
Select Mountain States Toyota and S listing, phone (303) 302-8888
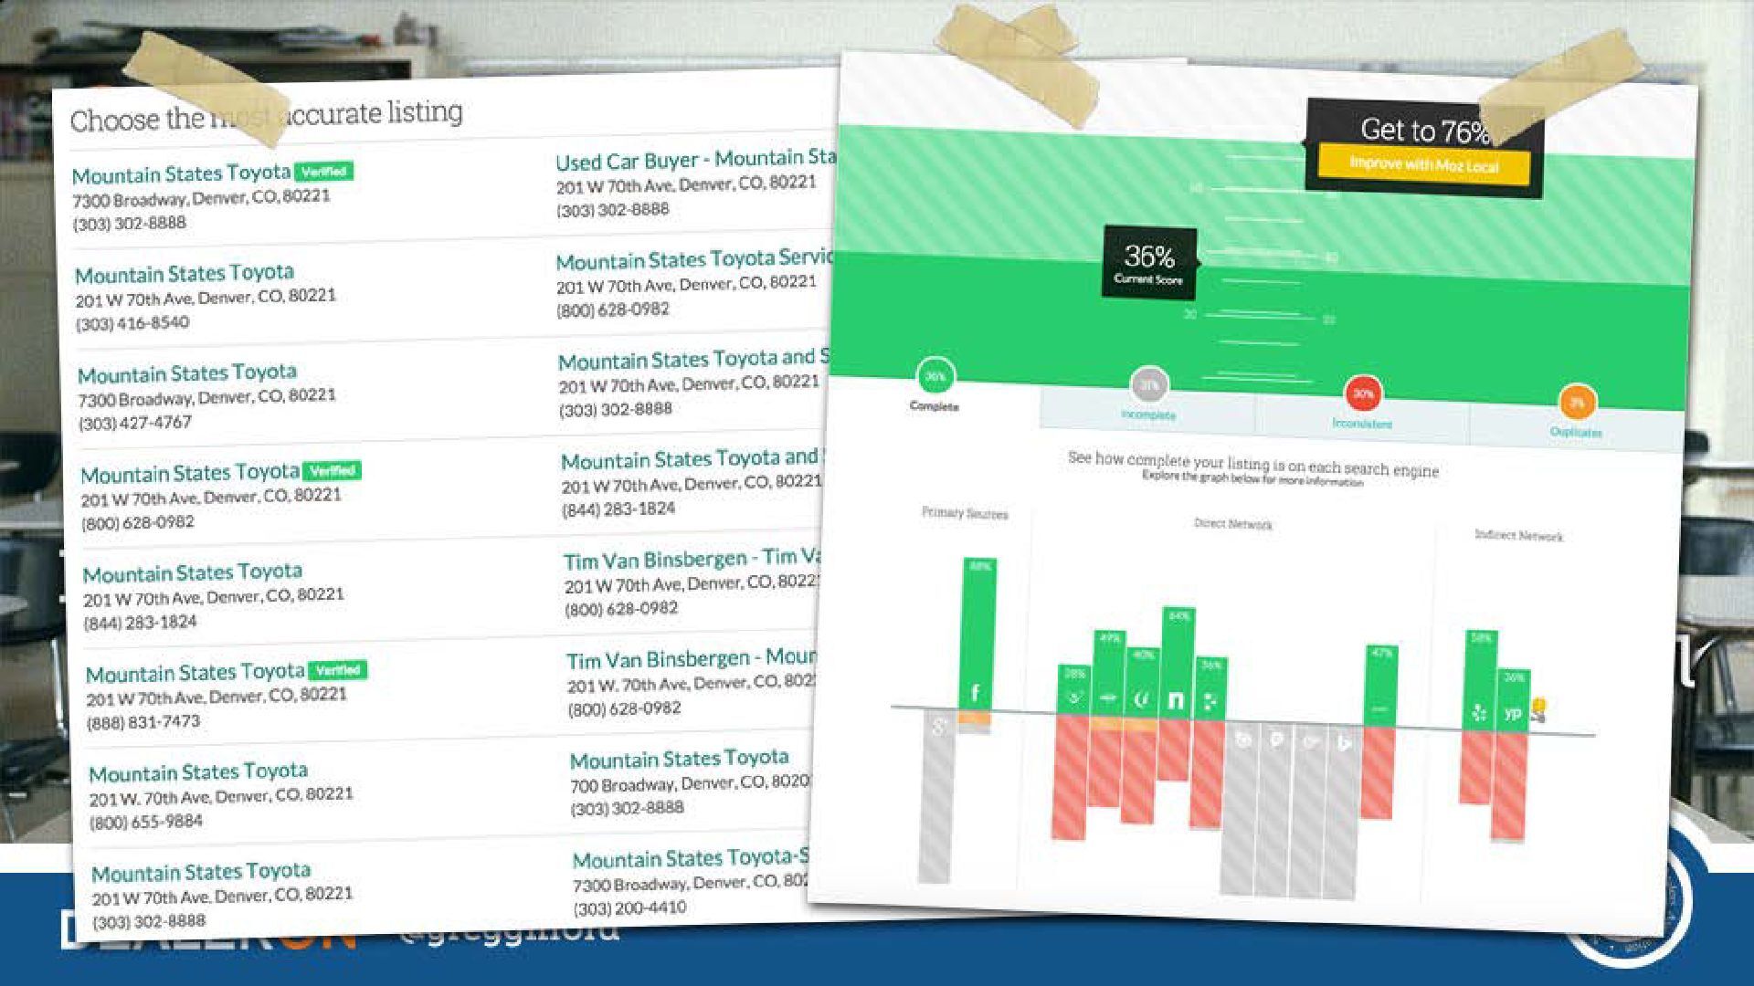click(x=694, y=383)
